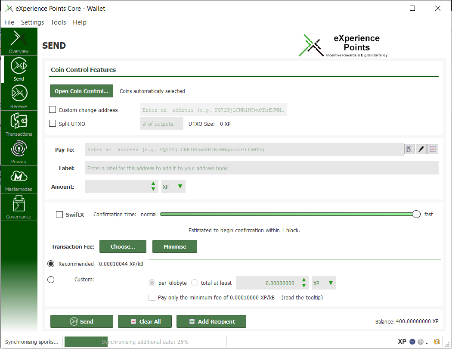Click the (read the tooltip) text
452x349 pixels.
302,297
